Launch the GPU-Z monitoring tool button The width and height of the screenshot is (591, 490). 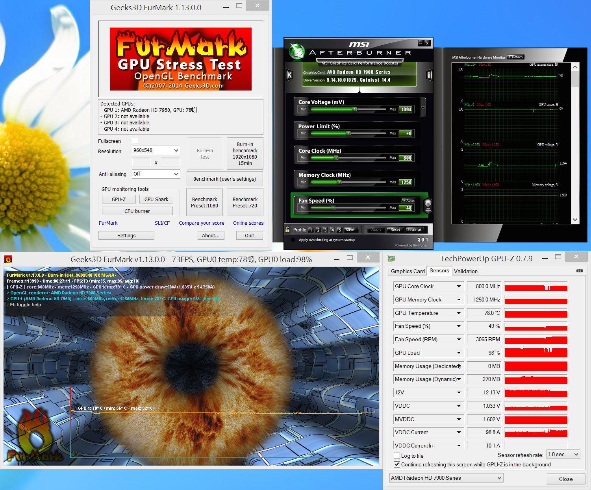119,199
